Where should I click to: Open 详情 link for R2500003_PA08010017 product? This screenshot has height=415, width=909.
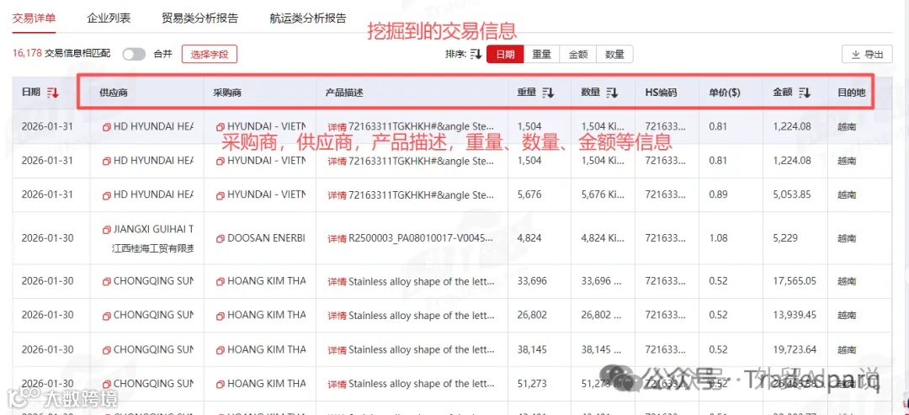pyautogui.click(x=337, y=239)
